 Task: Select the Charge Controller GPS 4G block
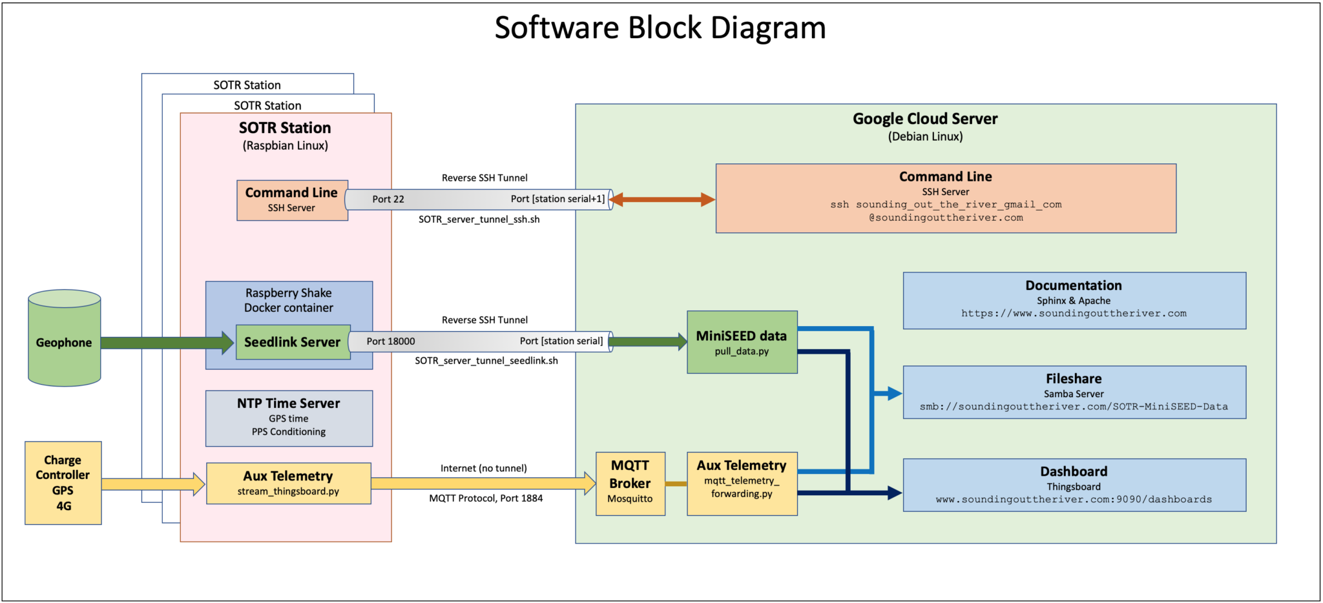63,483
